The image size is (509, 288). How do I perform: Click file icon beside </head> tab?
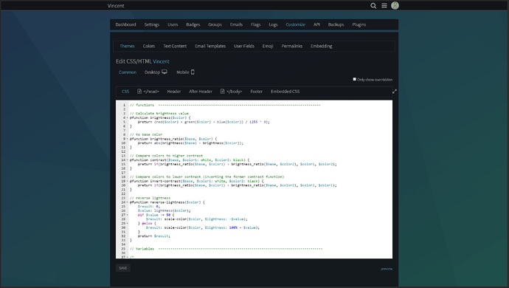pos(139,92)
